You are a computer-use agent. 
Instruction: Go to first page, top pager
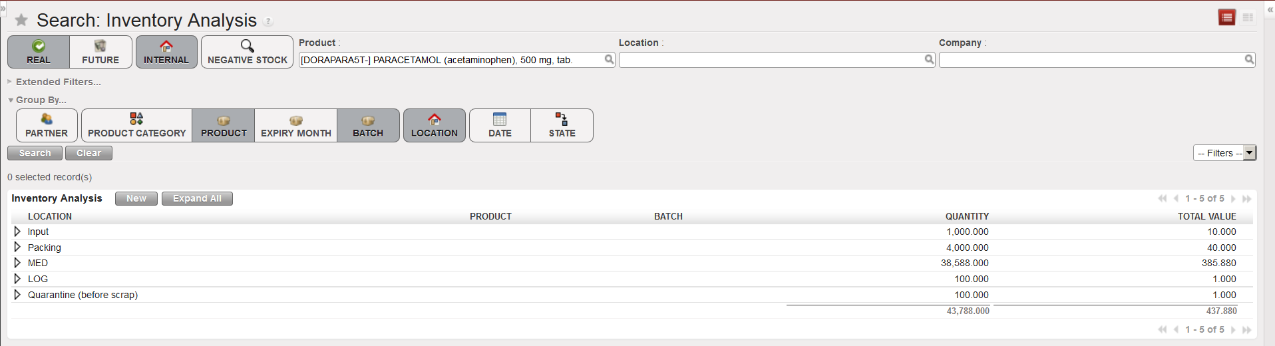[1163, 198]
